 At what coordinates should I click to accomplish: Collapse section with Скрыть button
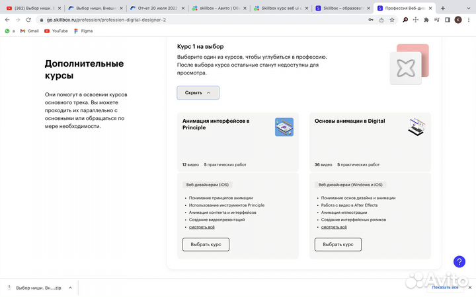(x=198, y=93)
